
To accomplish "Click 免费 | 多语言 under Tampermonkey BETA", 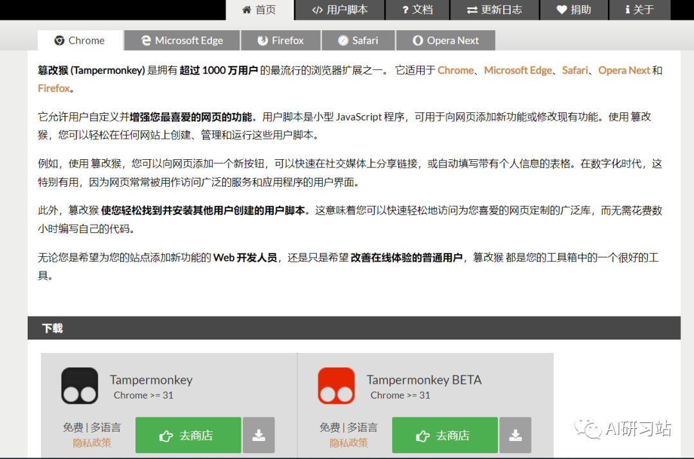I will tap(349, 427).
